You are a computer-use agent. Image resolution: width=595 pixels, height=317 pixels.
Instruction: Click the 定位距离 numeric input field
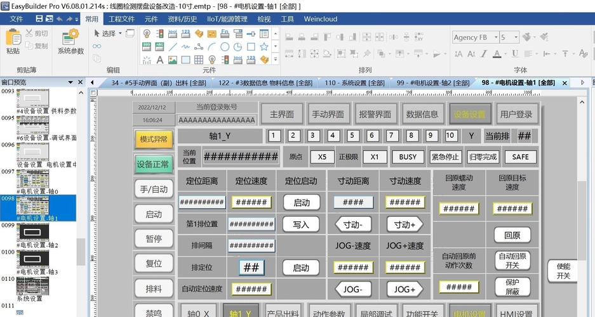click(202, 202)
